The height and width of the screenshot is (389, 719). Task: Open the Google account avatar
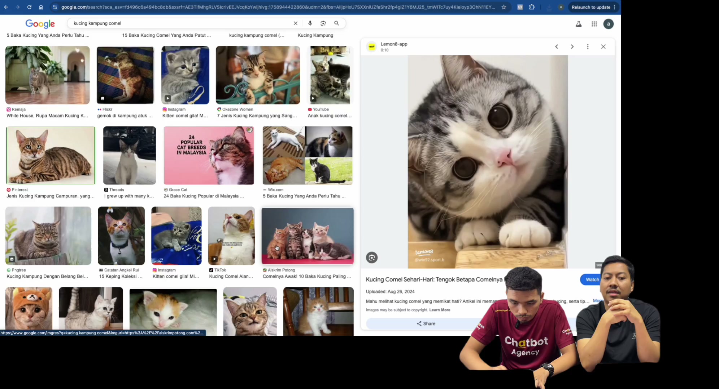609,24
